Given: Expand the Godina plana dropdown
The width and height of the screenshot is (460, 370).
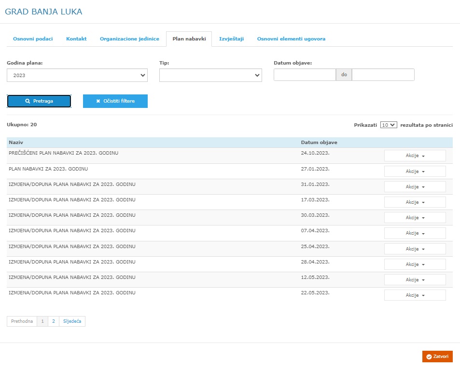Looking at the screenshot, I should tap(77, 75).
